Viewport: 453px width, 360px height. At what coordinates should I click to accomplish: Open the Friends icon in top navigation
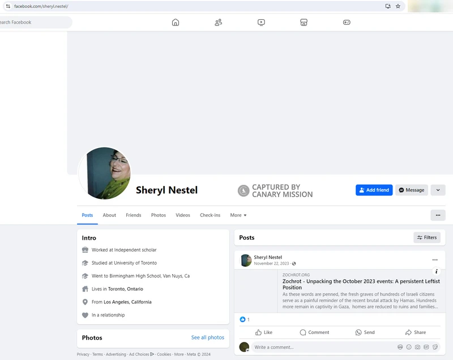(219, 22)
